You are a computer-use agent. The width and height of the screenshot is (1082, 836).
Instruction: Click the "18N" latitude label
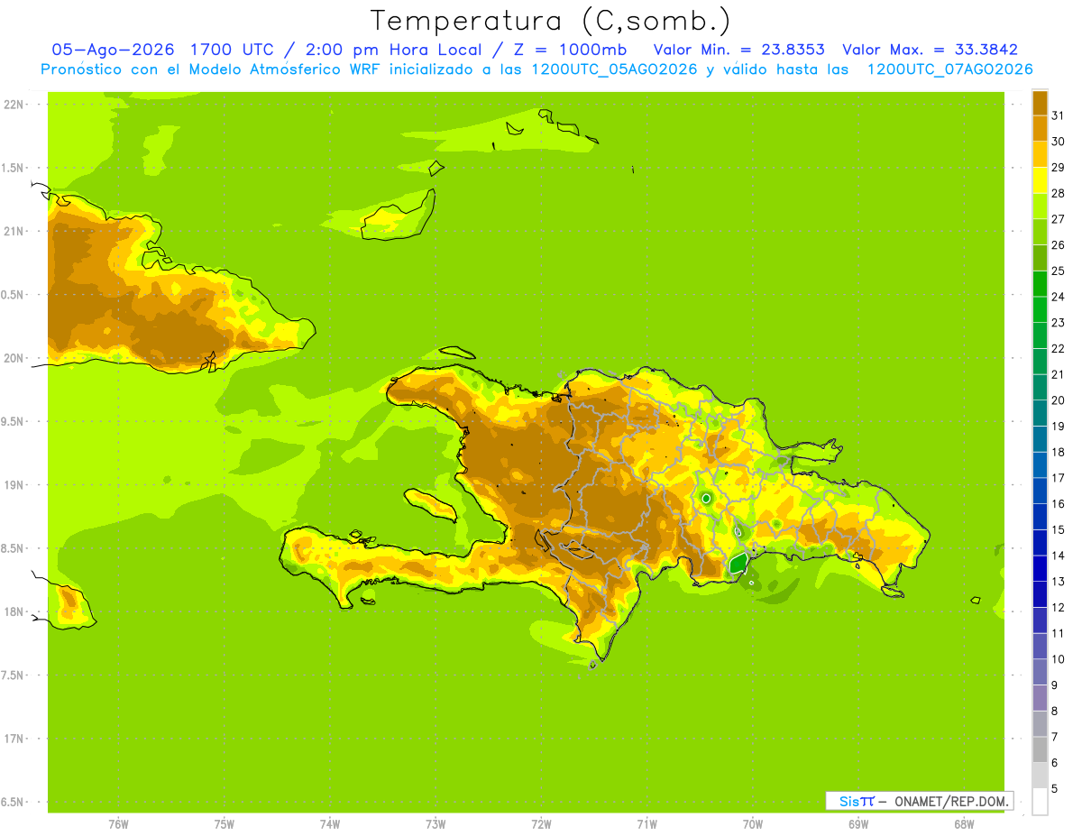[x=13, y=611]
